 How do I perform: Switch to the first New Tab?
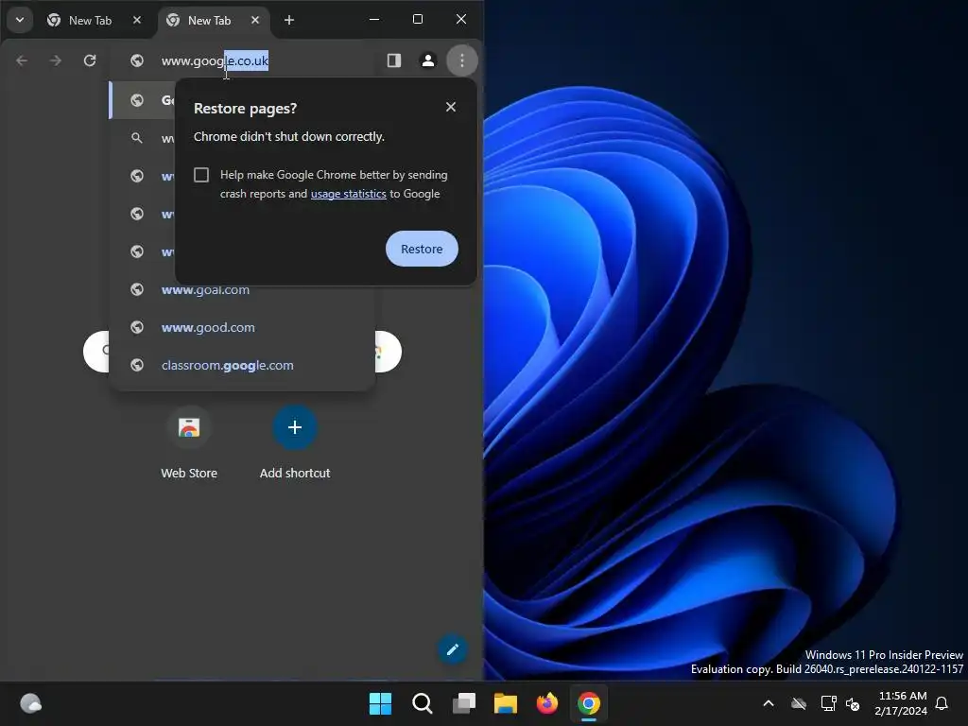90,21
